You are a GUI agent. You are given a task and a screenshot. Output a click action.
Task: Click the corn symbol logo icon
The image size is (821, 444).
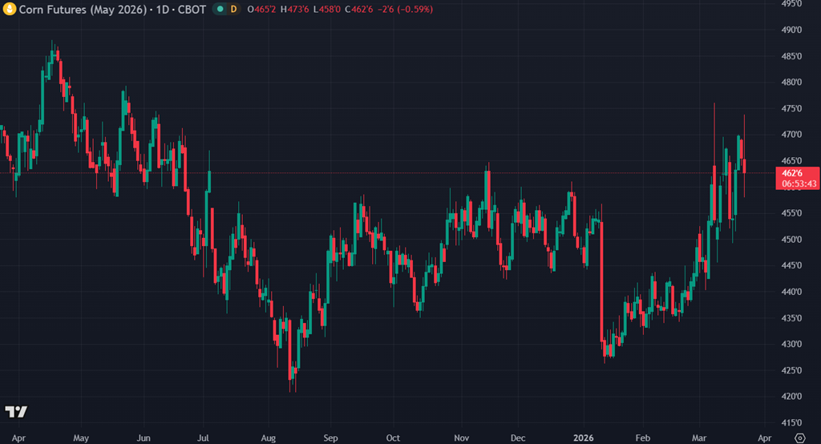point(9,9)
